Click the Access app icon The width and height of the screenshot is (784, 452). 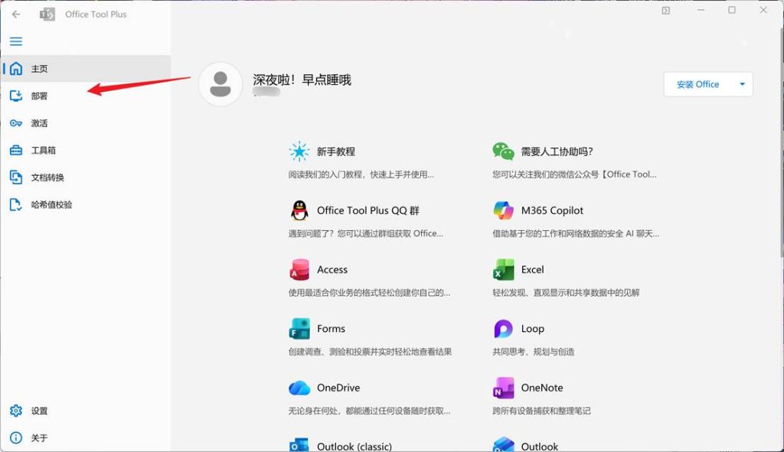[299, 270]
